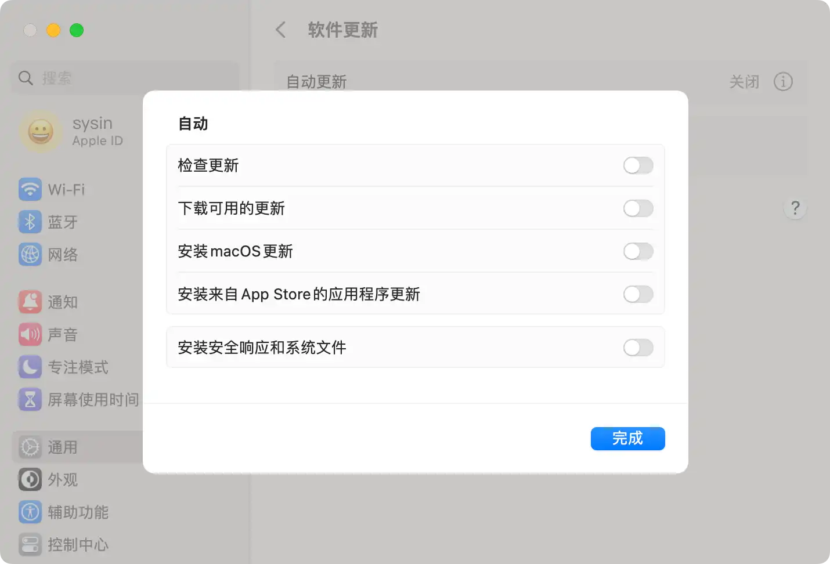Enable 安装来自 App Store 的应用程序更新 toggle
The width and height of the screenshot is (830, 564).
pos(638,294)
